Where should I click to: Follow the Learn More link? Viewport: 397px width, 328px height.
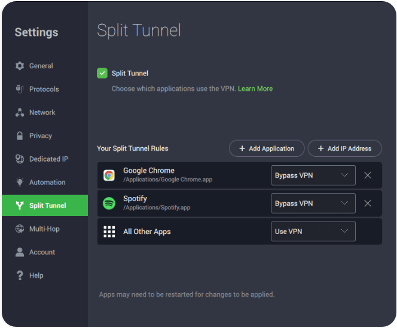(255, 89)
